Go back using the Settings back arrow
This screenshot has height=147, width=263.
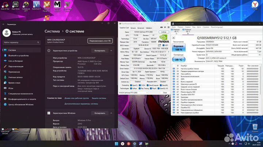coord(4,24)
